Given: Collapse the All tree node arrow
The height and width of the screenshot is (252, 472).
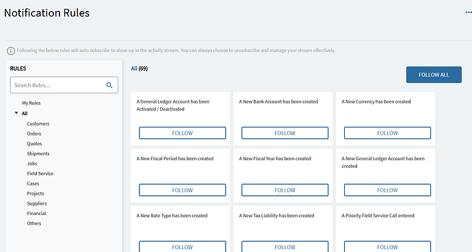Looking at the screenshot, I should click(16, 113).
